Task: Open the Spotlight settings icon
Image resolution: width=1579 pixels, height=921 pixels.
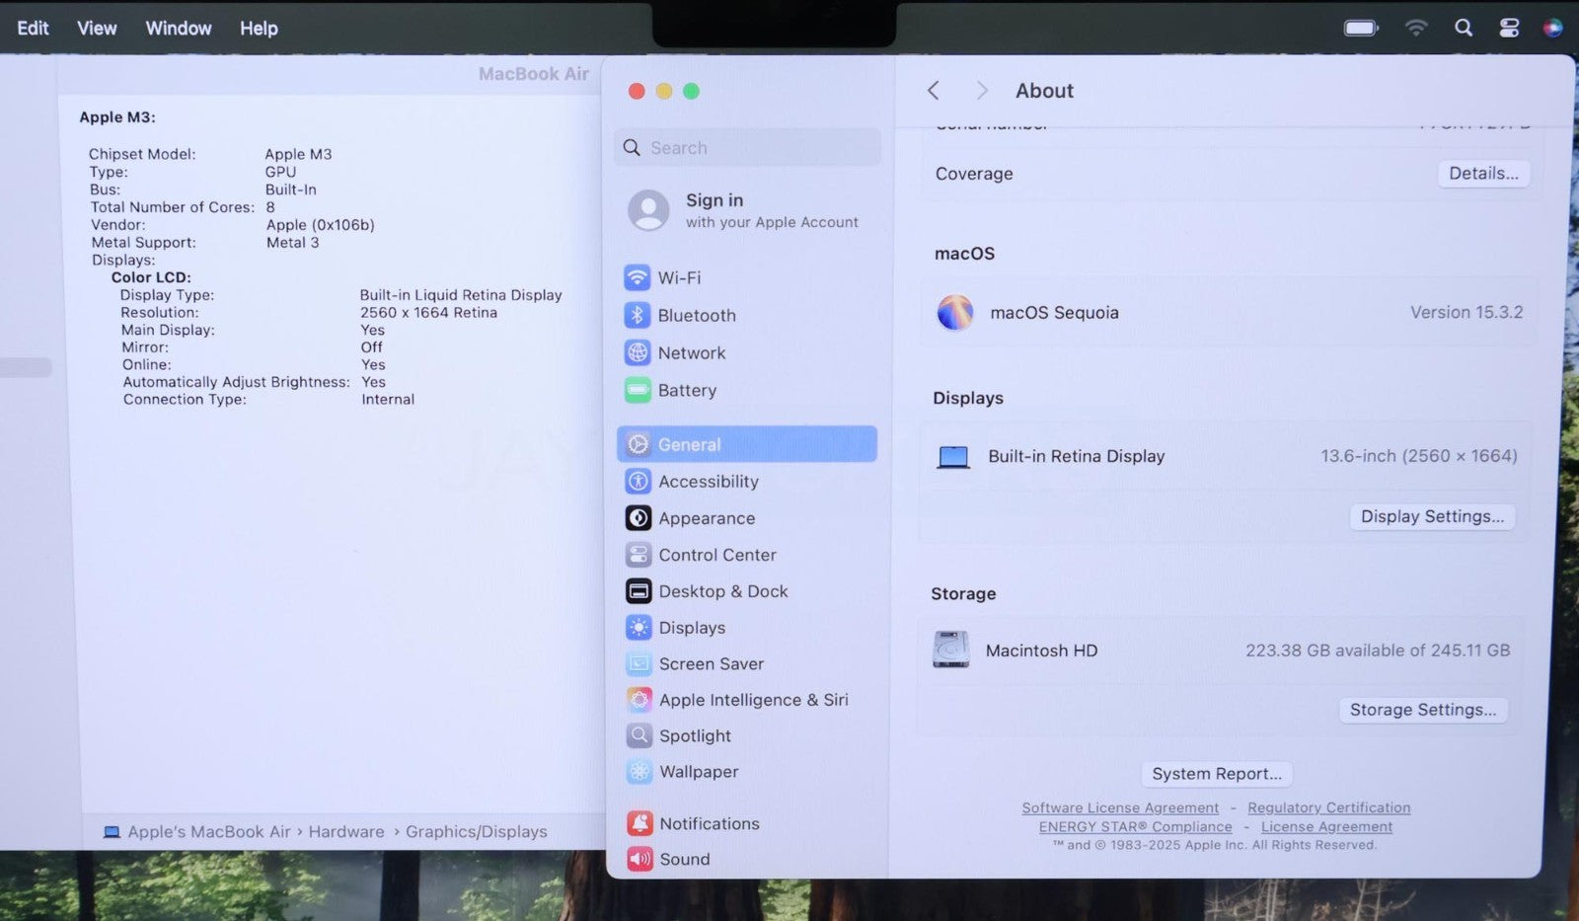Action: (639, 735)
